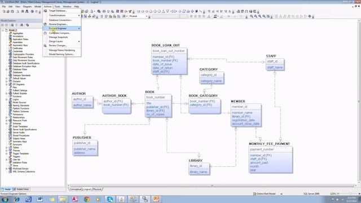Image resolution: width=361 pixels, height=203 pixels.
Task: Switch to the Physical diagram tab
Action: 97,189
